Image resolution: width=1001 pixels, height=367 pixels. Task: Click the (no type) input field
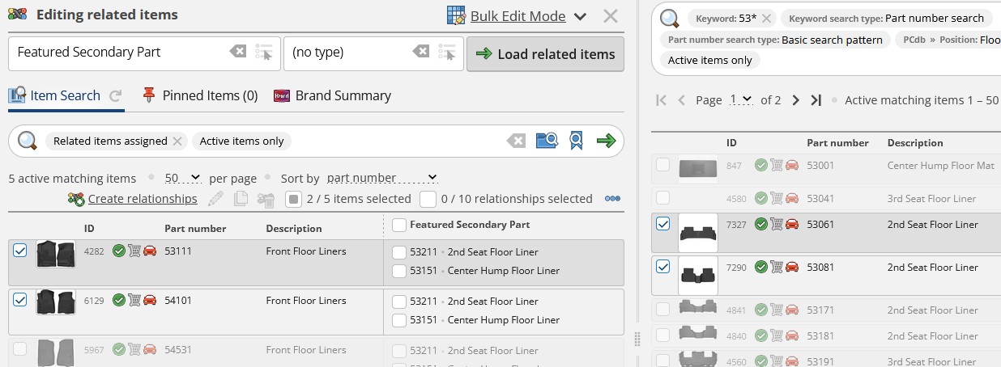pyautogui.click(x=348, y=52)
